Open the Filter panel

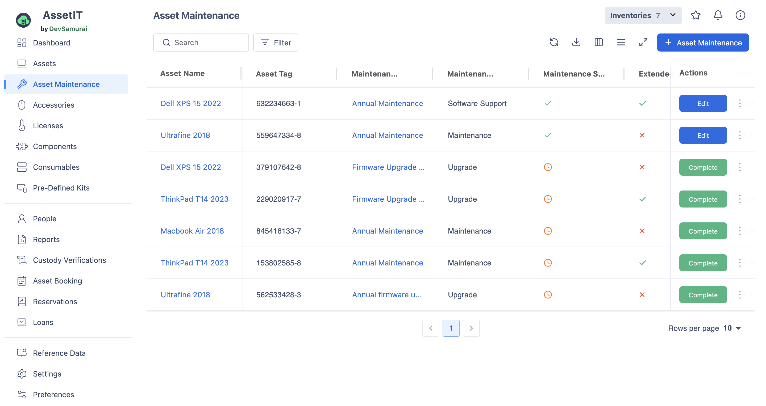coord(275,43)
